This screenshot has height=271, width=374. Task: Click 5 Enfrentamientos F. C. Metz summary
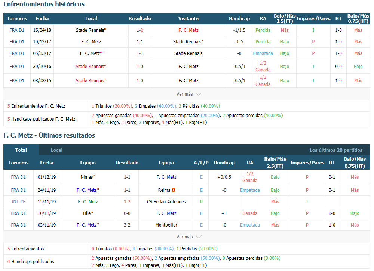pyautogui.click(x=36, y=106)
